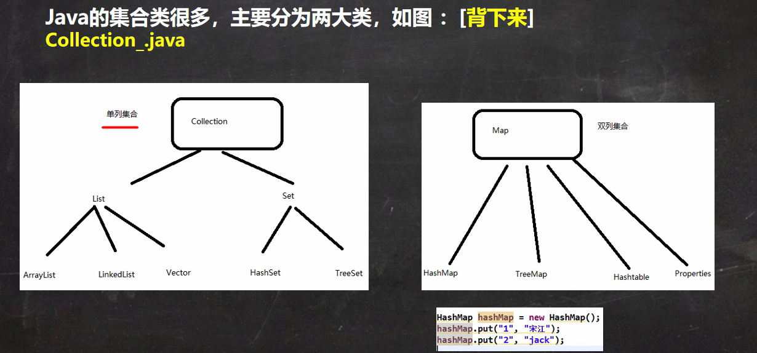Select the ArrayList leaf label

[39, 275]
